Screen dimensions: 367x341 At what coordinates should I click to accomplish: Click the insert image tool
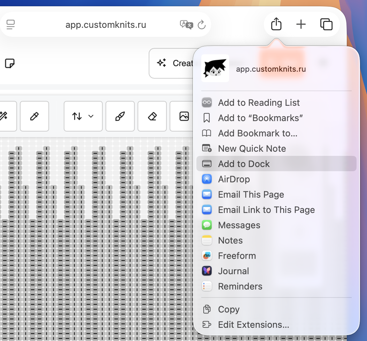tap(184, 116)
